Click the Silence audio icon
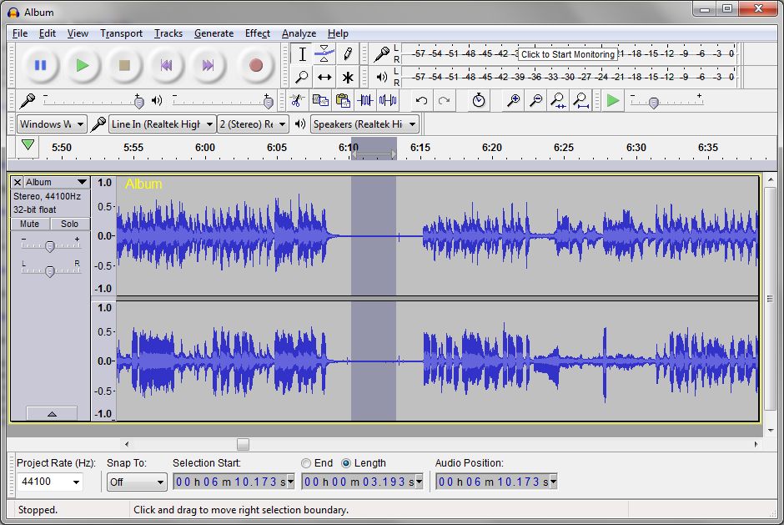The width and height of the screenshot is (784, 525). (x=388, y=101)
